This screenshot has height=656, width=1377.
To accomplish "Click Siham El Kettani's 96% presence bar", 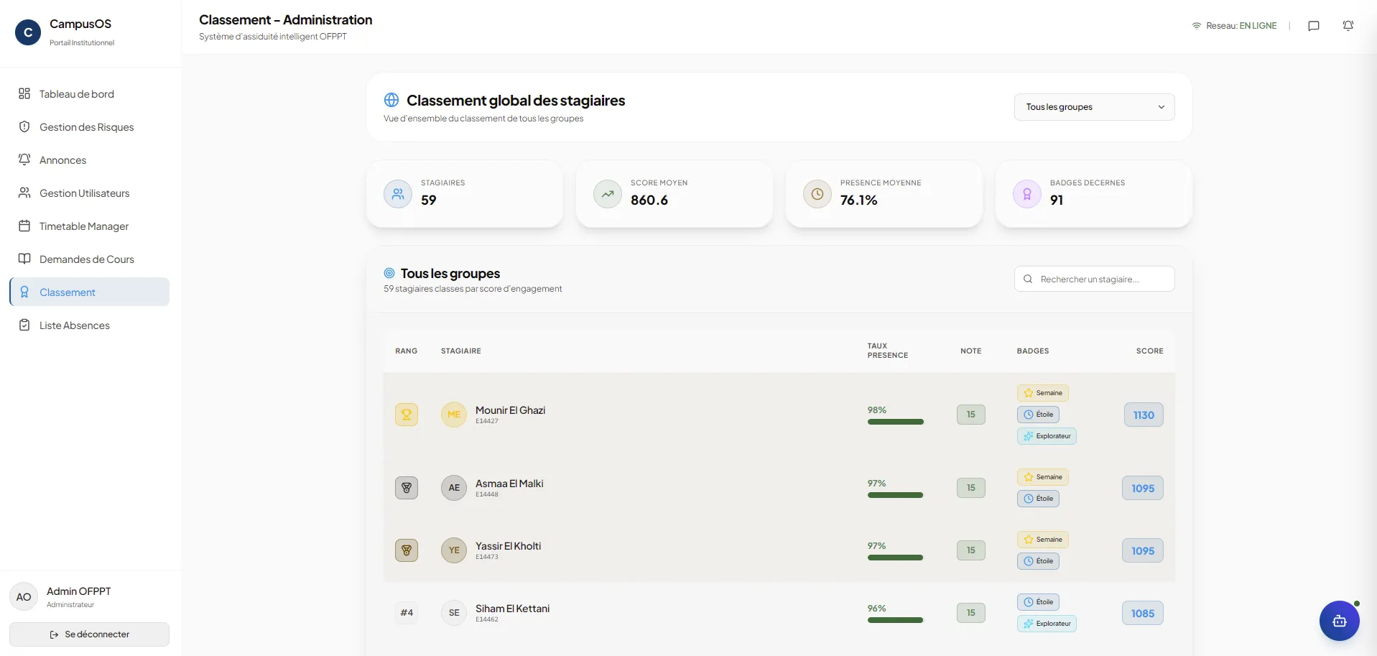I will pos(896,620).
